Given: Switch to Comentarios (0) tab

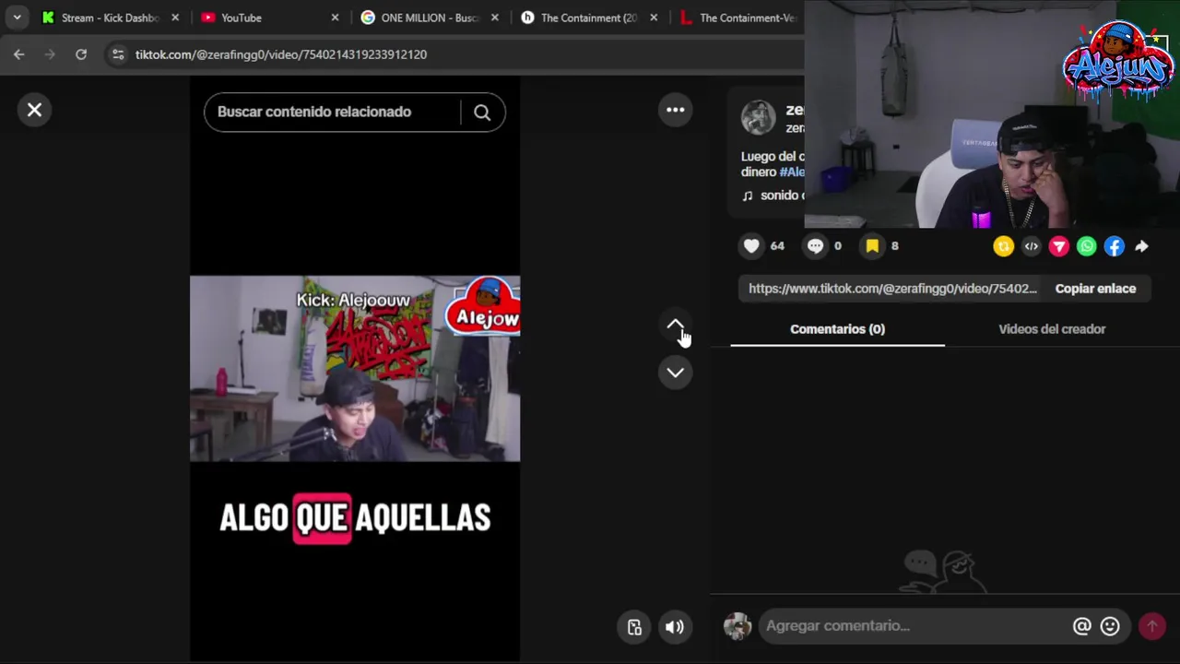Looking at the screenshot, I should 837,329.
